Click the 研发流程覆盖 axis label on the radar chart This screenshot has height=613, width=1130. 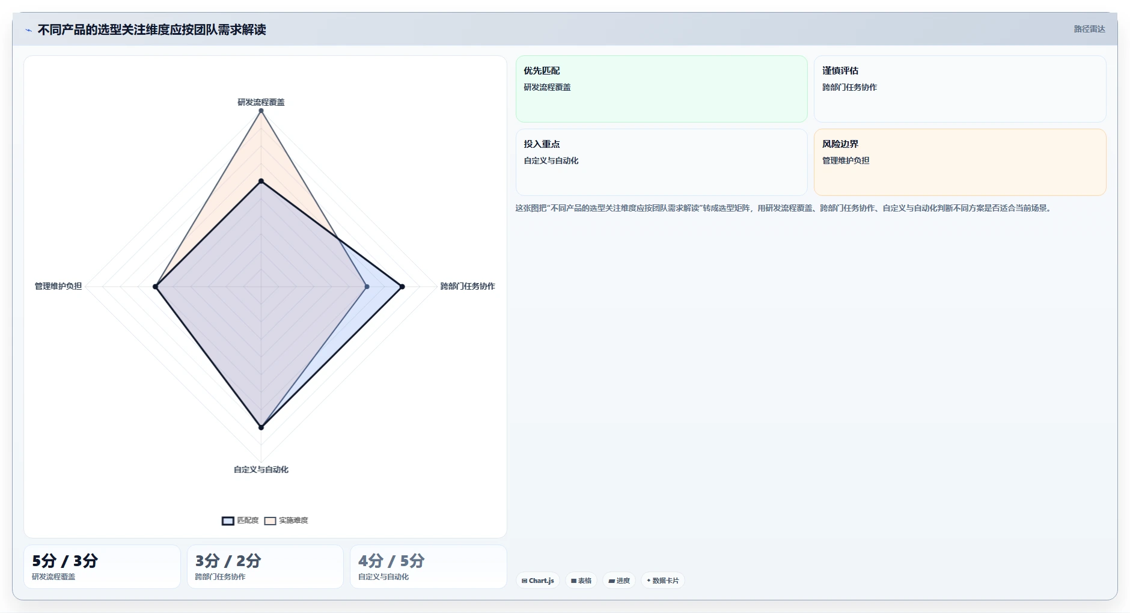click(x=261, y=102)
